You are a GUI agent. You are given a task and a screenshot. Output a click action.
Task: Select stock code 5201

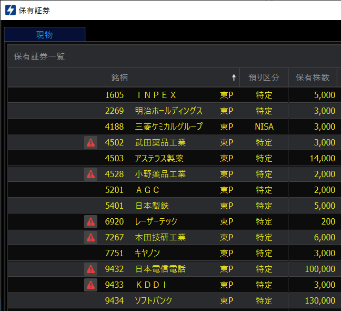(114, 190)
